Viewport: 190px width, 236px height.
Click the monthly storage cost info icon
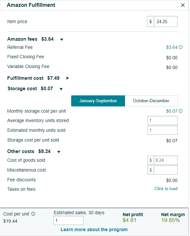point(181,111)
